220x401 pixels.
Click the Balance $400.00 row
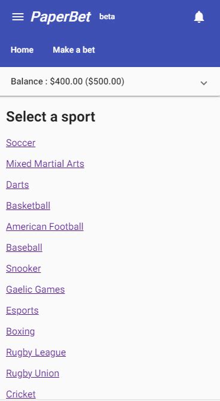[110, 81]
